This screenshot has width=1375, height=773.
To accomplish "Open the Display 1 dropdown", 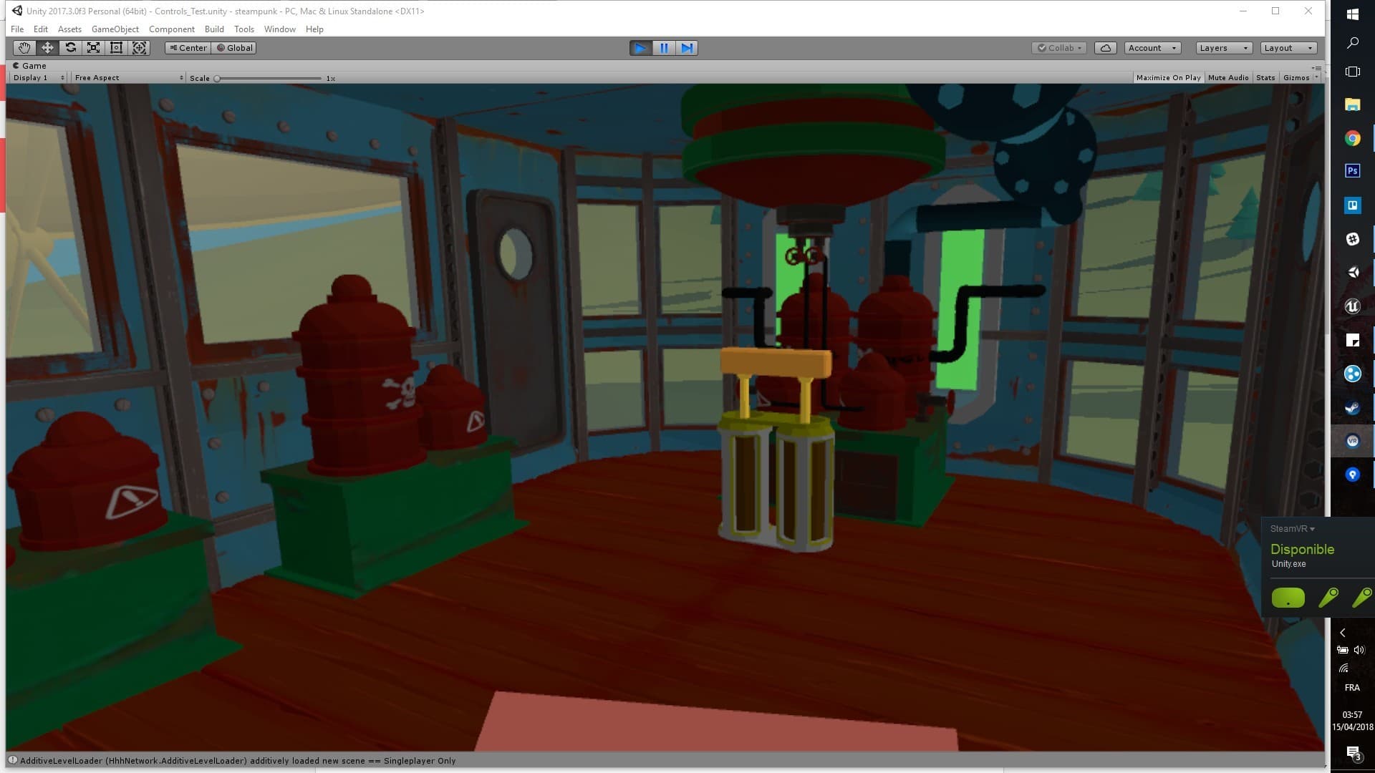I will coord(39,77).
